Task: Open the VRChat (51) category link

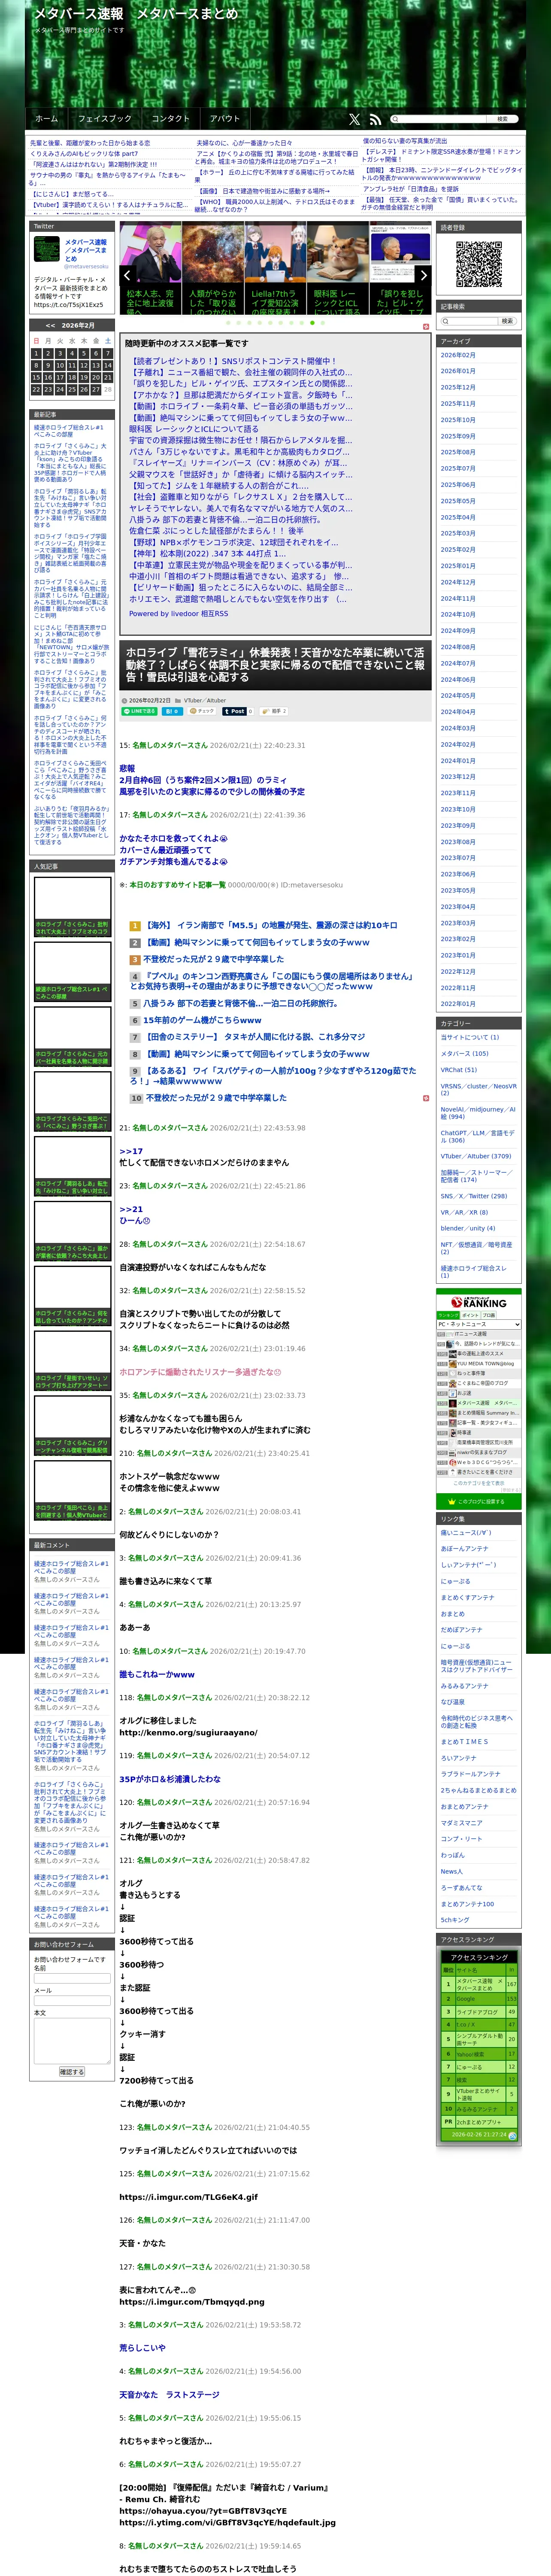Action: pos(459,1070)
